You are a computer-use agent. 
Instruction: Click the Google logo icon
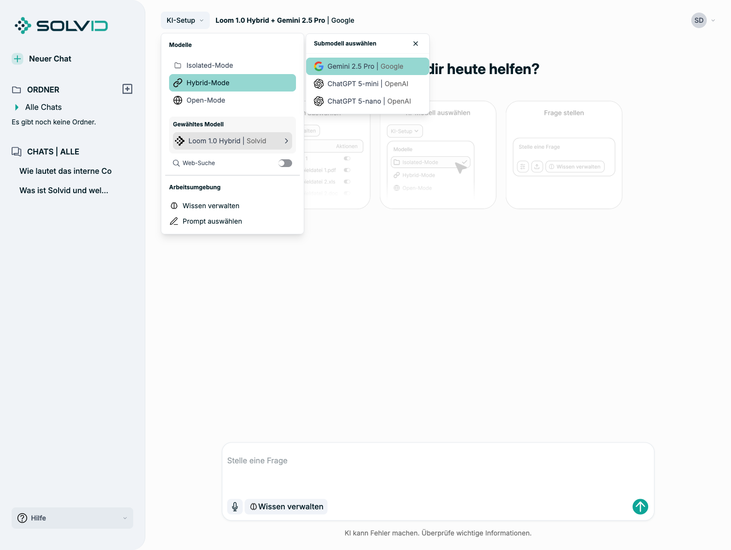coord(319,66)
